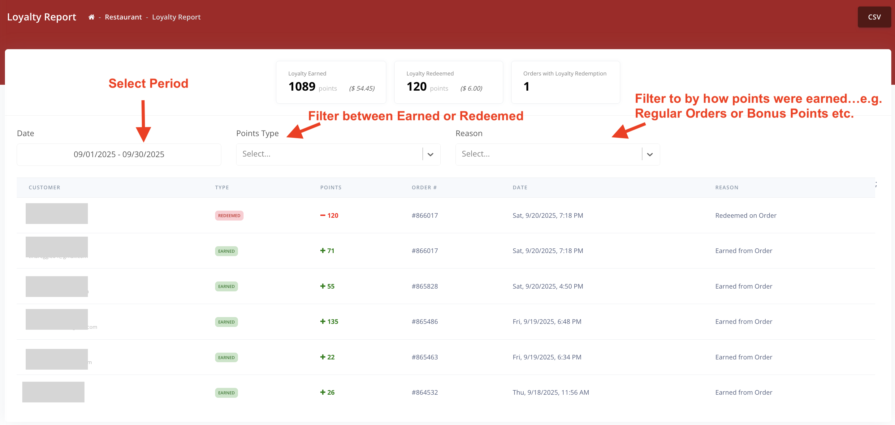
Task: Click the POINTS column header
Action: point(331,187)
